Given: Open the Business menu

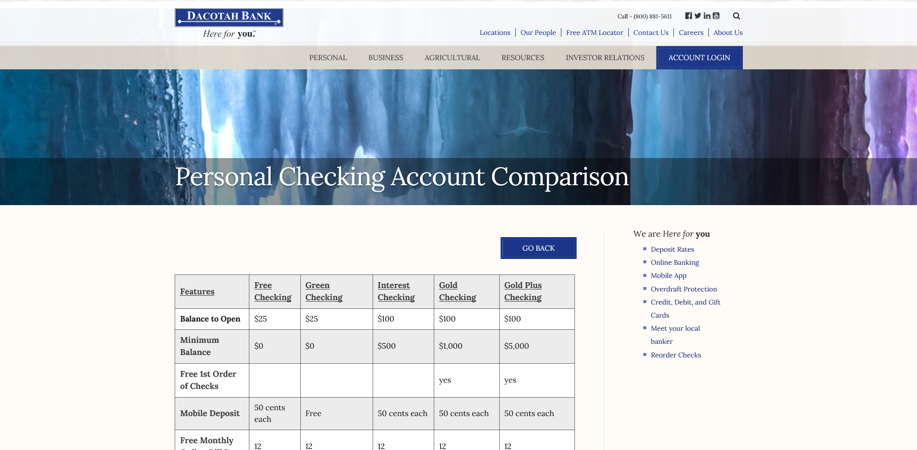Looking at the screenshot, I should coord(386,58).
